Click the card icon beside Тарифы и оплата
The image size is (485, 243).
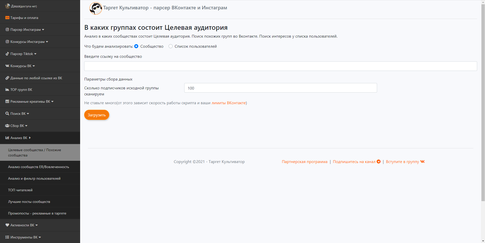click(7, 18)
